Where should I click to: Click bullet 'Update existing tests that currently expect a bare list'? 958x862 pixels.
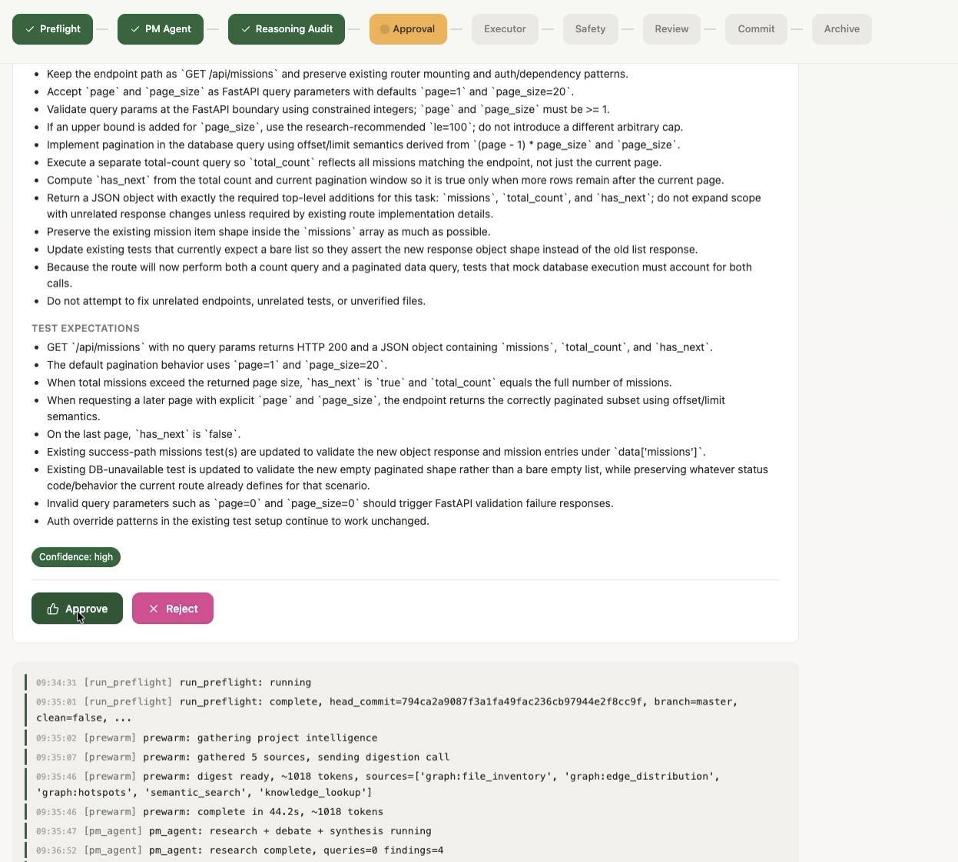point(372,249)
